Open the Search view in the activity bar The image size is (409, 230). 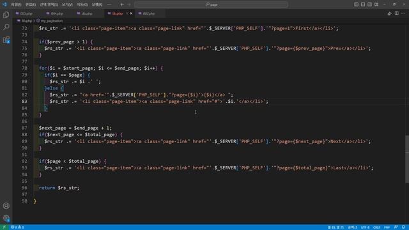tap(6, 27)
